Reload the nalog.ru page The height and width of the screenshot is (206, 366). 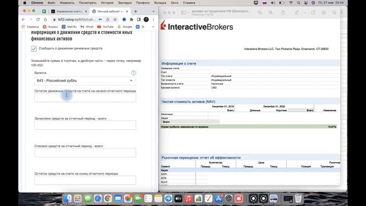tap(38, 19)
